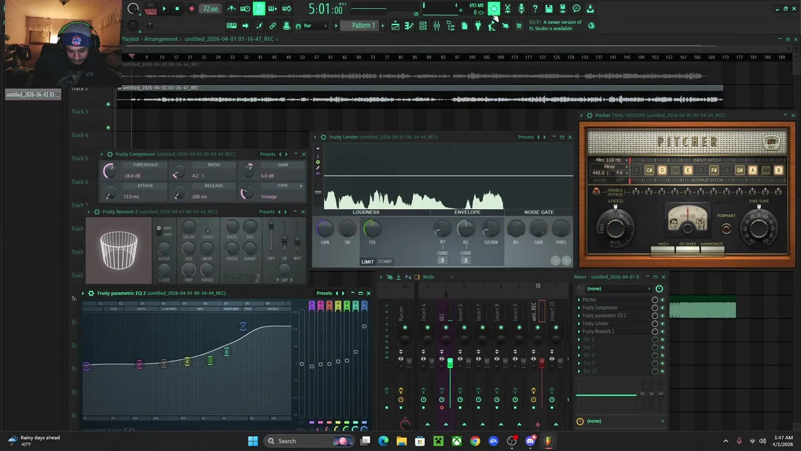
Task: Toggle the Pitcher ENABLE BYPASS button
Action: pos(596,192)
